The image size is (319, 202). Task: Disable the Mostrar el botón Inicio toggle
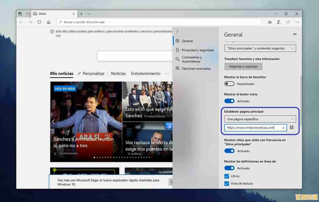tap(229, 101)
